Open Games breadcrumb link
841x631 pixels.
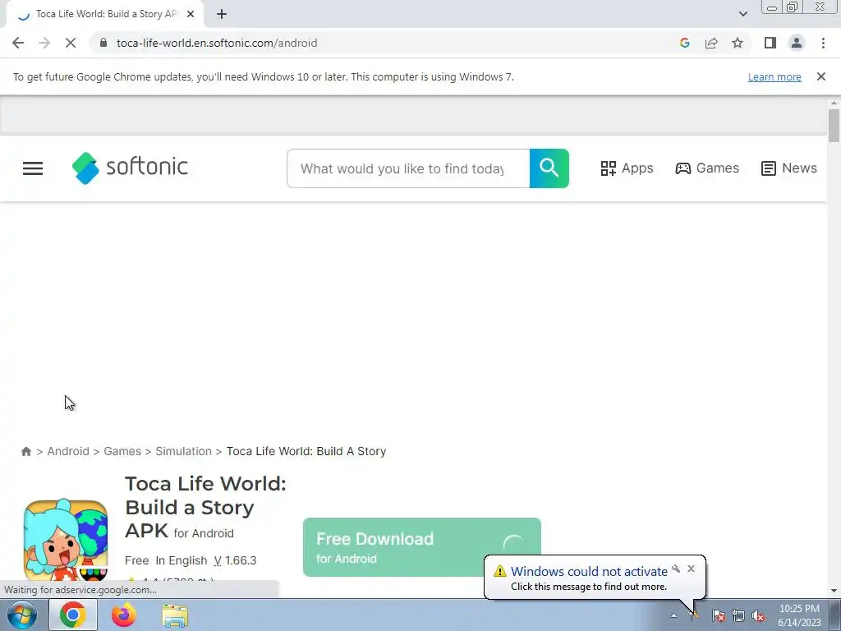(x=122, y=451)
